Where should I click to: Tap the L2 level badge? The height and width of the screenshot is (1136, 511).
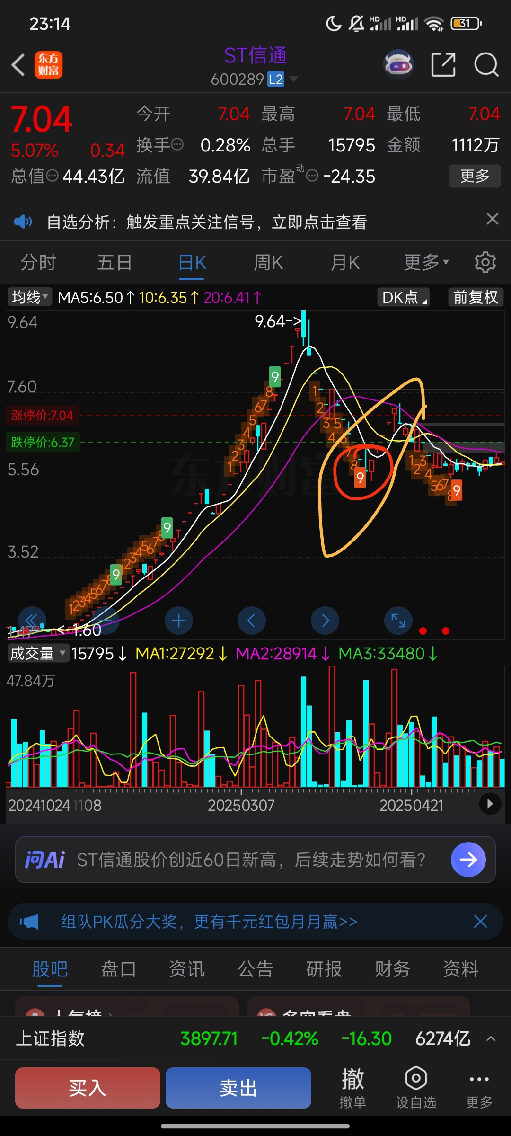click(276, 79)
